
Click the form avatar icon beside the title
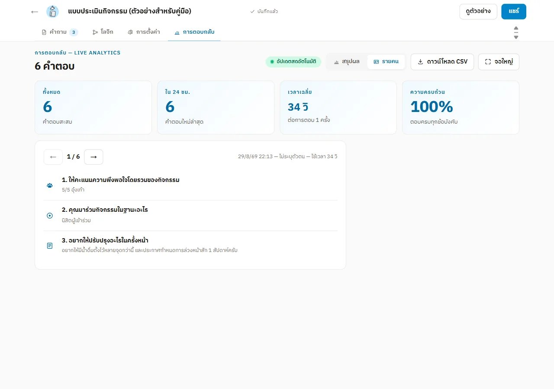52,12
